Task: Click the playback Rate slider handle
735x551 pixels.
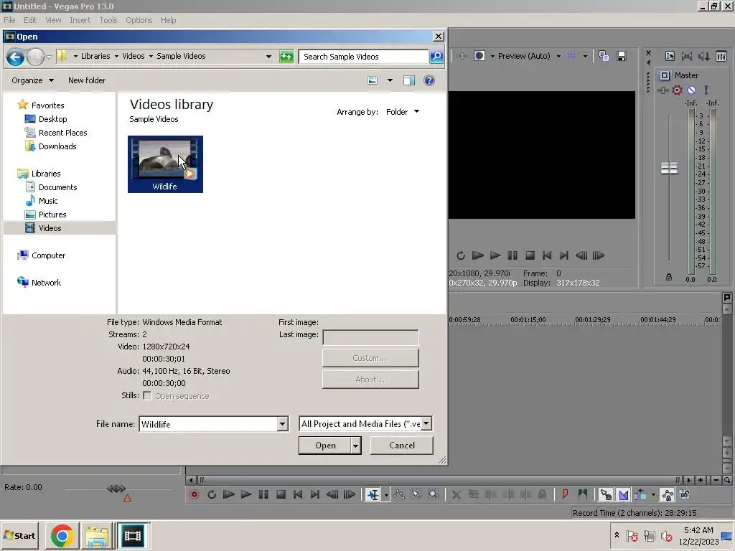Action: coord(116,488)
